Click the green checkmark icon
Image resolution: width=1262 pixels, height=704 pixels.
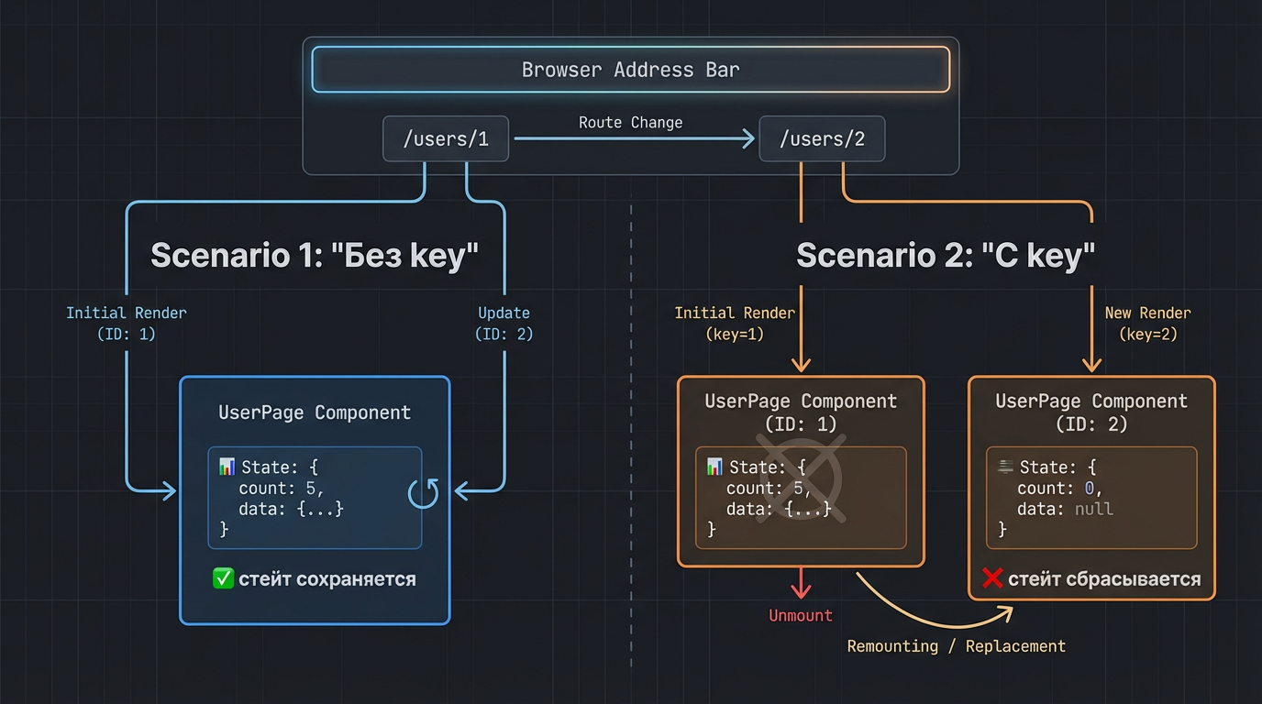coord(223,578)
